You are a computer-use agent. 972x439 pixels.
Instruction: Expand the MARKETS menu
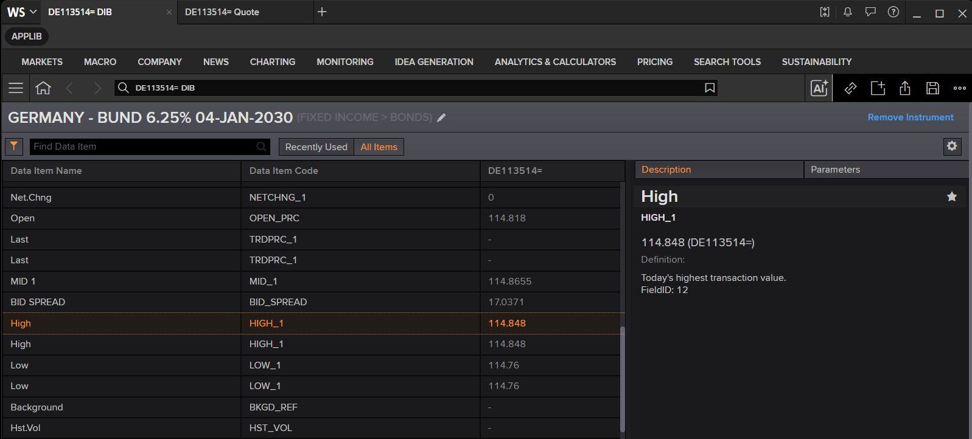(42, 62)
